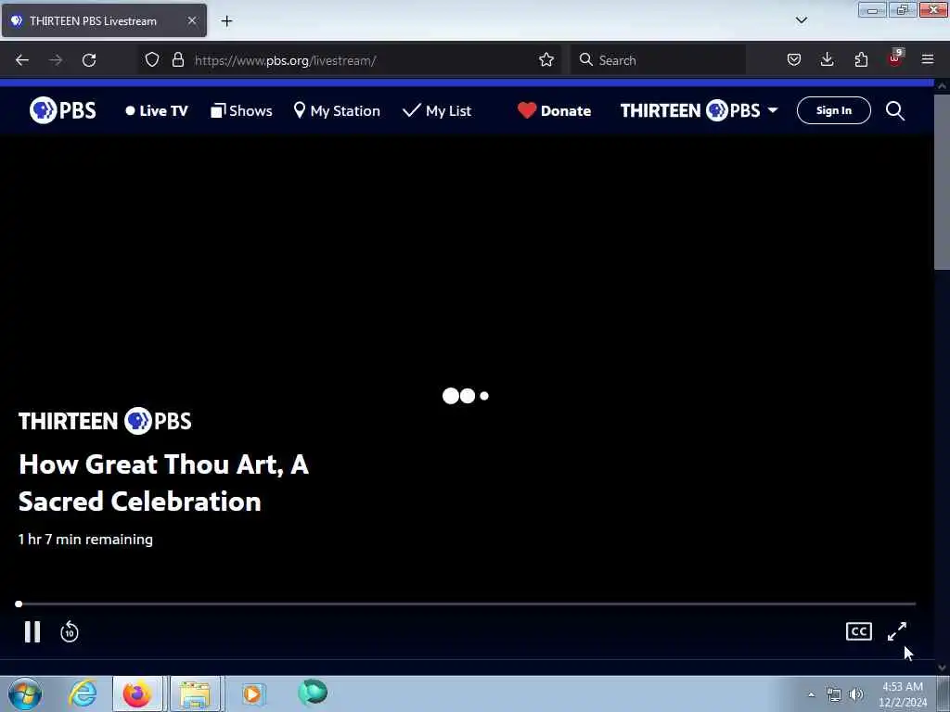
Task: Toggle closed captions CC
Action: (x=858, y=631)
